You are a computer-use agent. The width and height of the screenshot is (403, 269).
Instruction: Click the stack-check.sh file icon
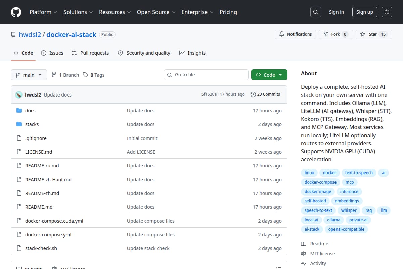(x=19, y=248)
